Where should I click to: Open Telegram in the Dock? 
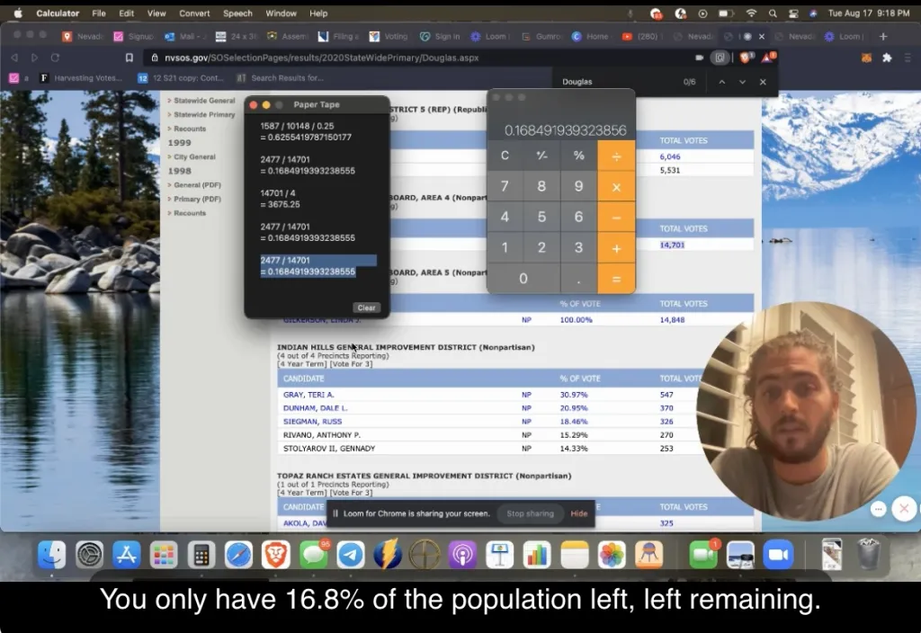click(x=351, y=554)
